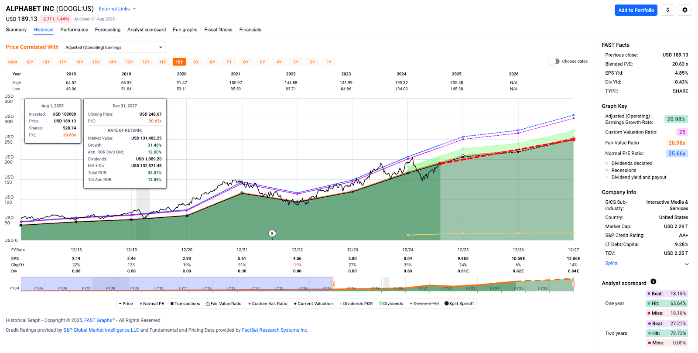Open the FAST Graphs copyright link

[99, 320]
